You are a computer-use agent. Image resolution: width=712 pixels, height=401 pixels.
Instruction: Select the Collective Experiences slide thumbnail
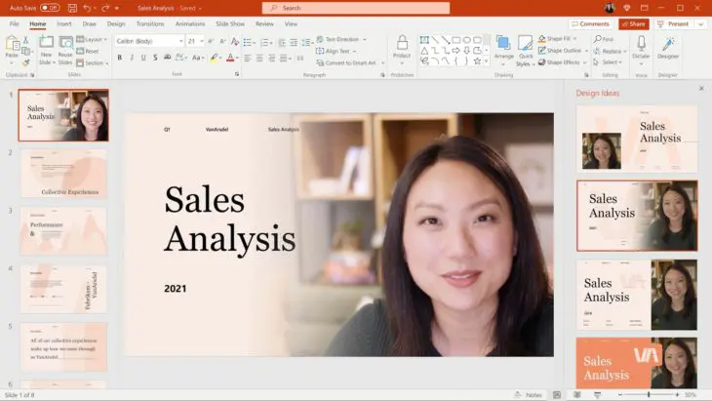pos(63,173)
